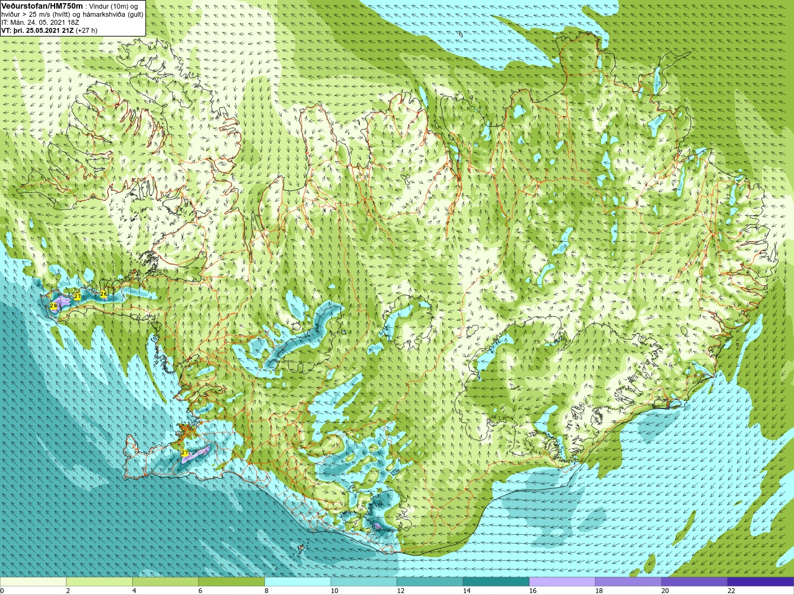
Task: Click the '14' scale value below the legend
Action: (x=466, y=591)
